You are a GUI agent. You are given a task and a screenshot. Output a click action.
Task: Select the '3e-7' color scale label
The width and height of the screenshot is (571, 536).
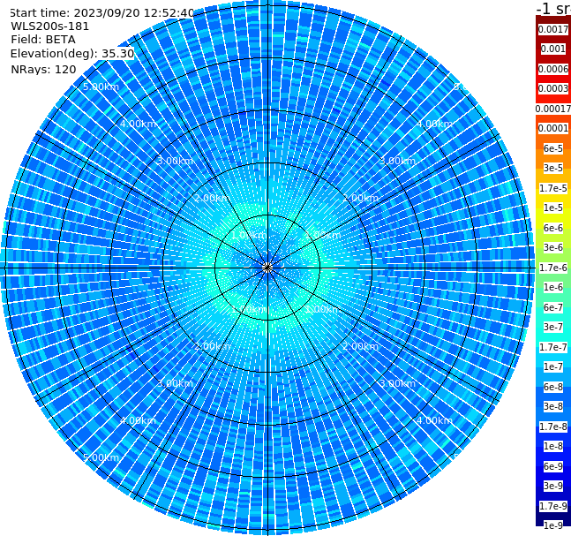pyautogui.click(x=553, y=327)
